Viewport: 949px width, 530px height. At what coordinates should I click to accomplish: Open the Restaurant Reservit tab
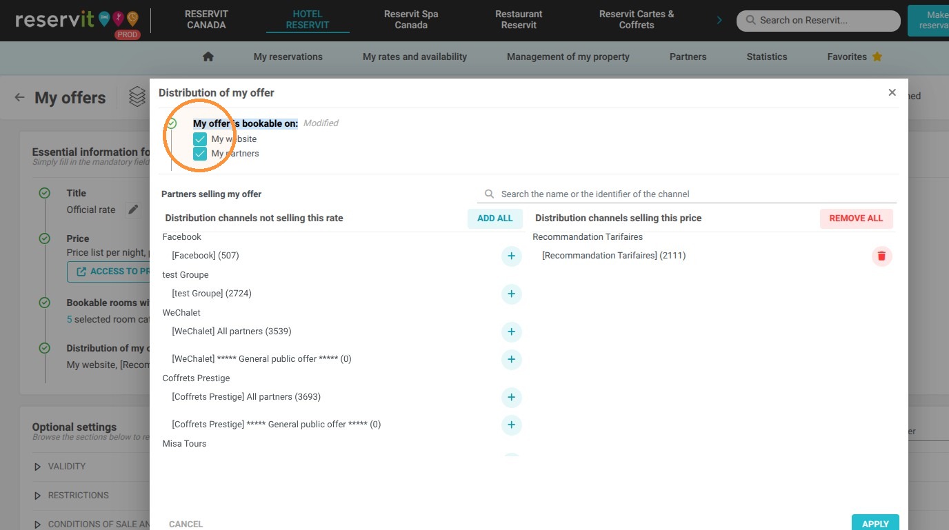click(x=519, y=19)
